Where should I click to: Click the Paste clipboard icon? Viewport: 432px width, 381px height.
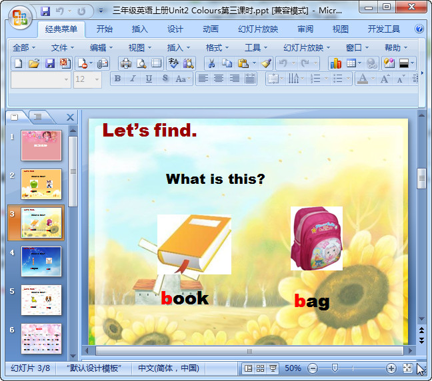pos(243,63)
